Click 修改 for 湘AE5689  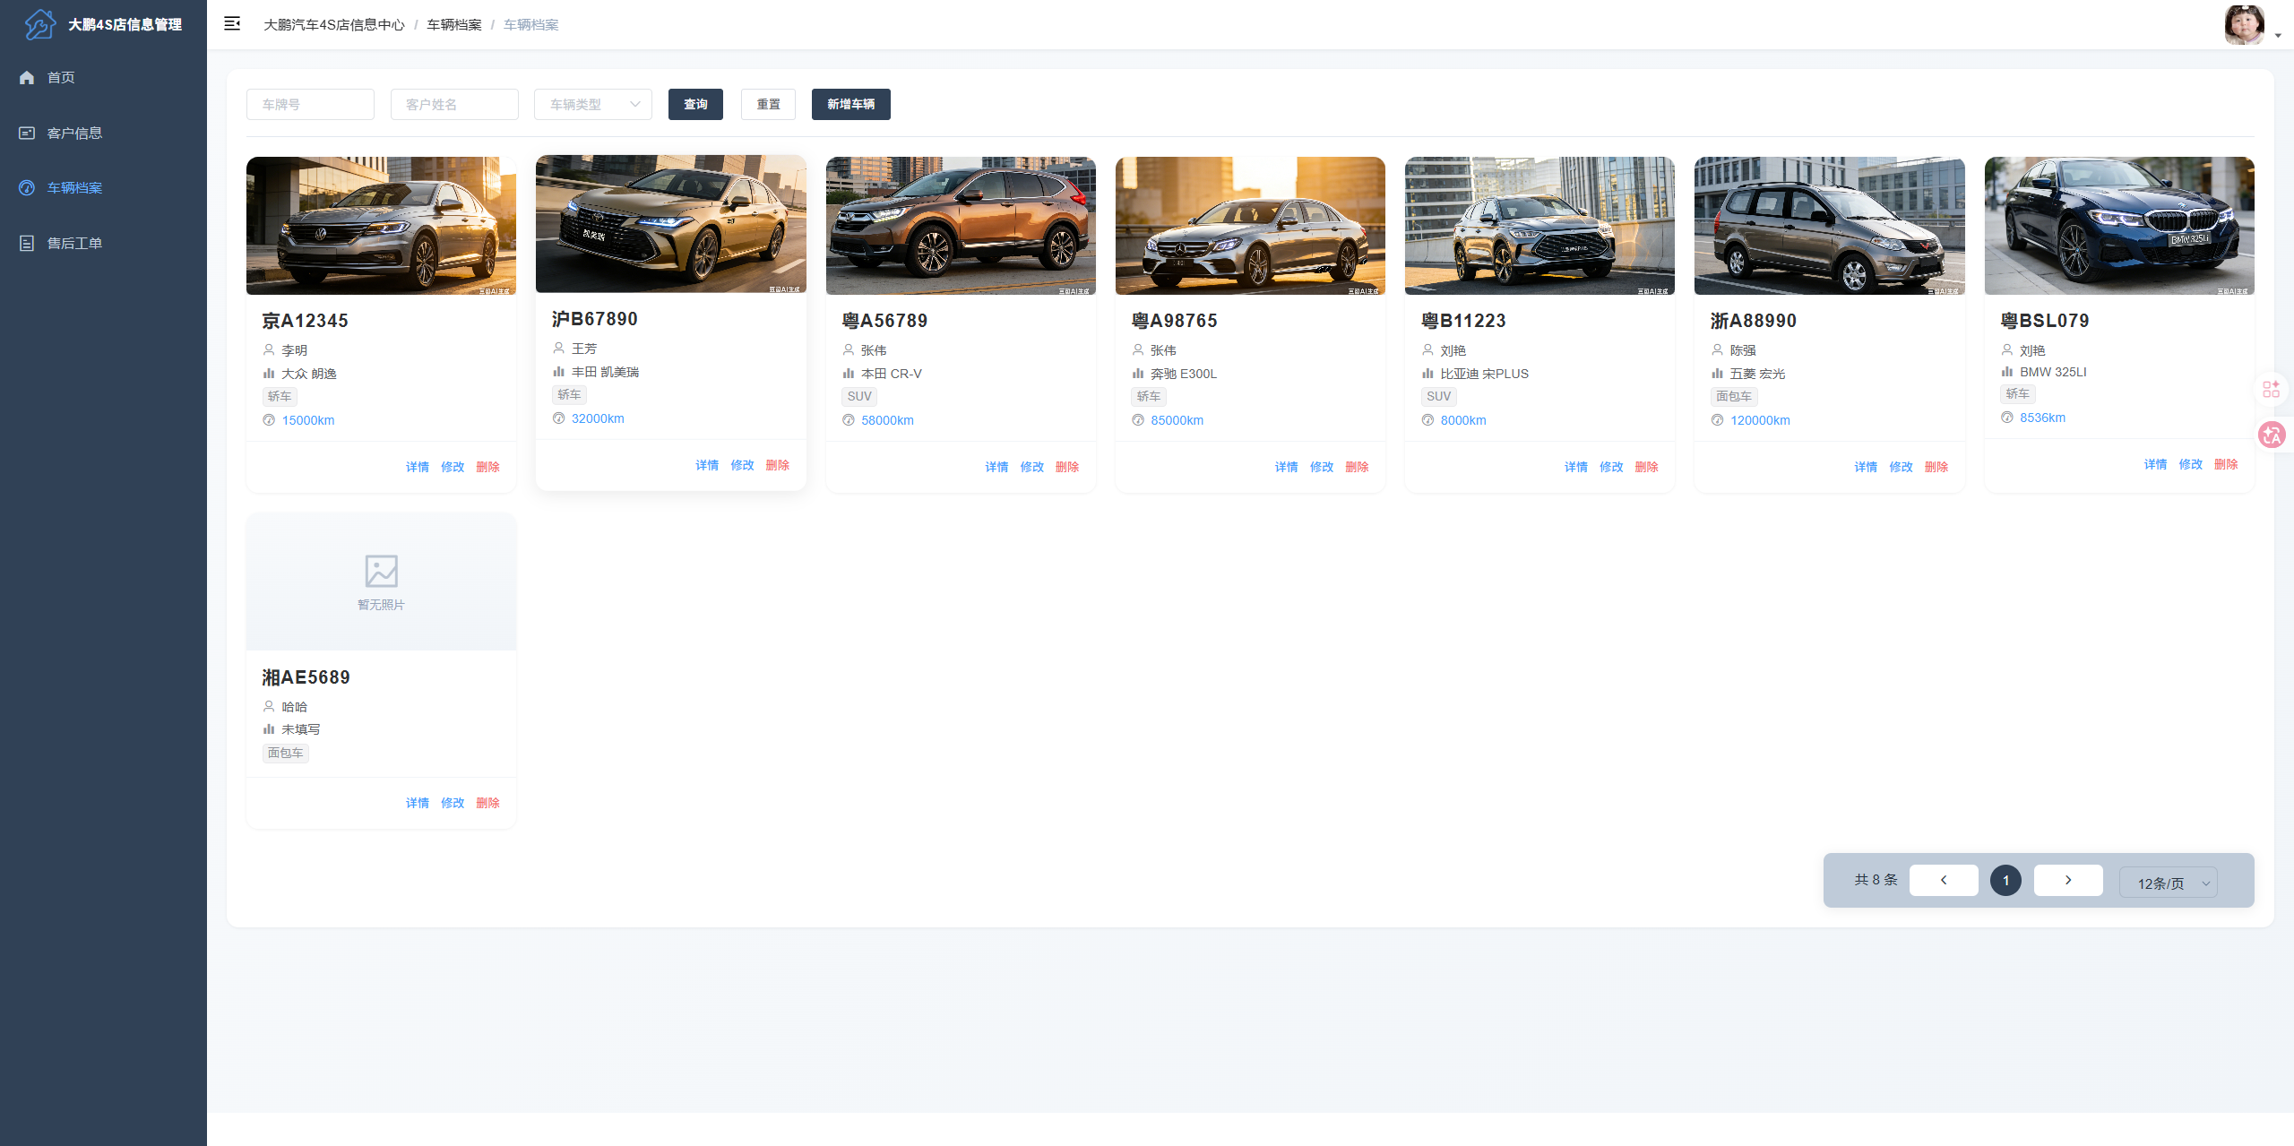[453, 803]
